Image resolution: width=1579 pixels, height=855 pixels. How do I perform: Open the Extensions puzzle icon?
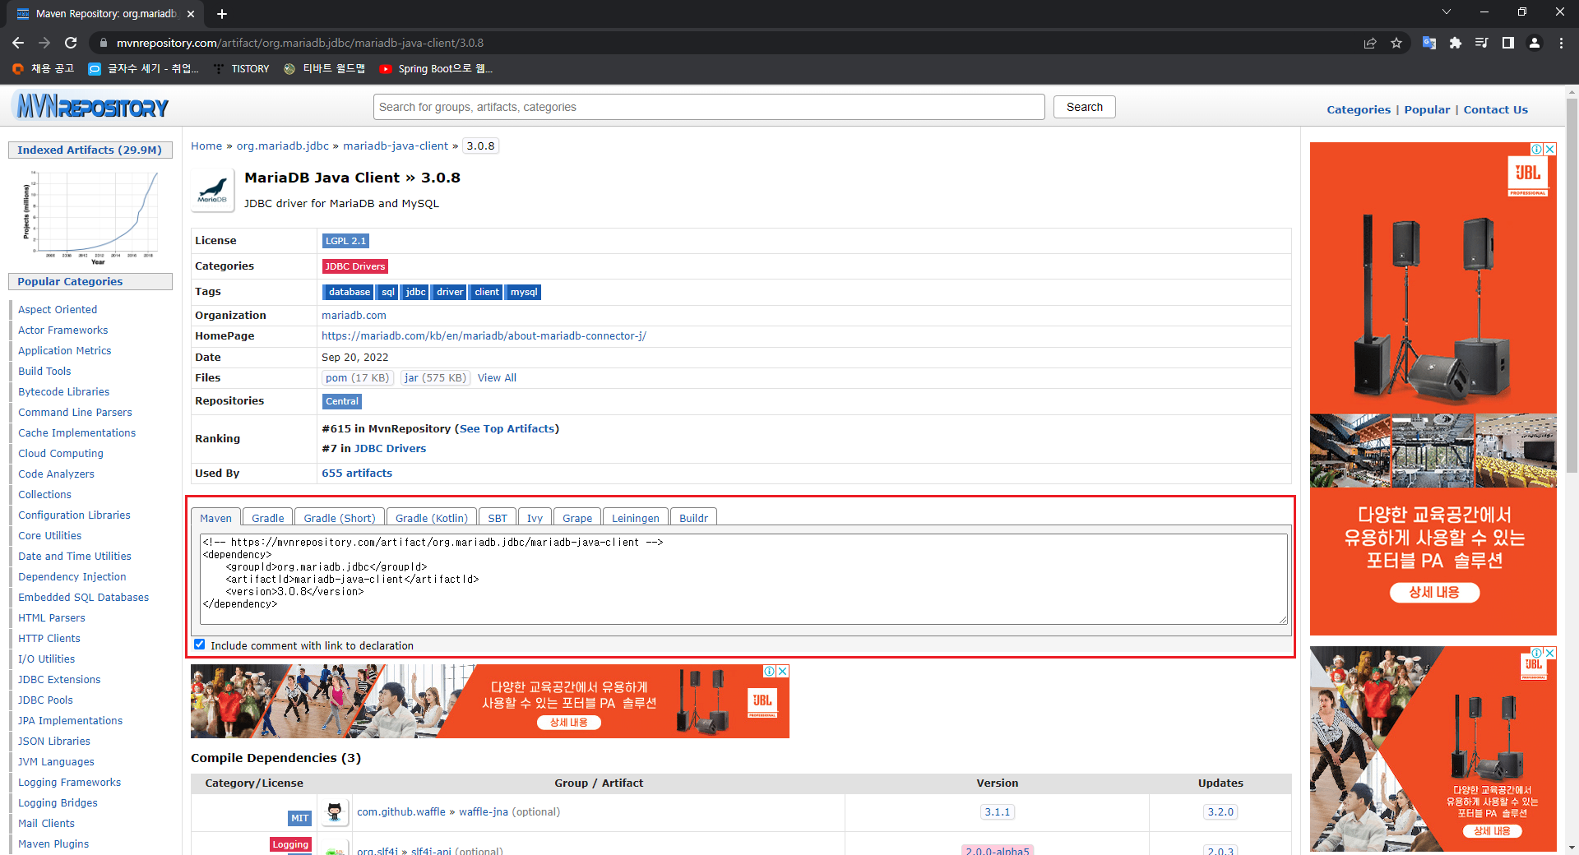point(1456,43)
